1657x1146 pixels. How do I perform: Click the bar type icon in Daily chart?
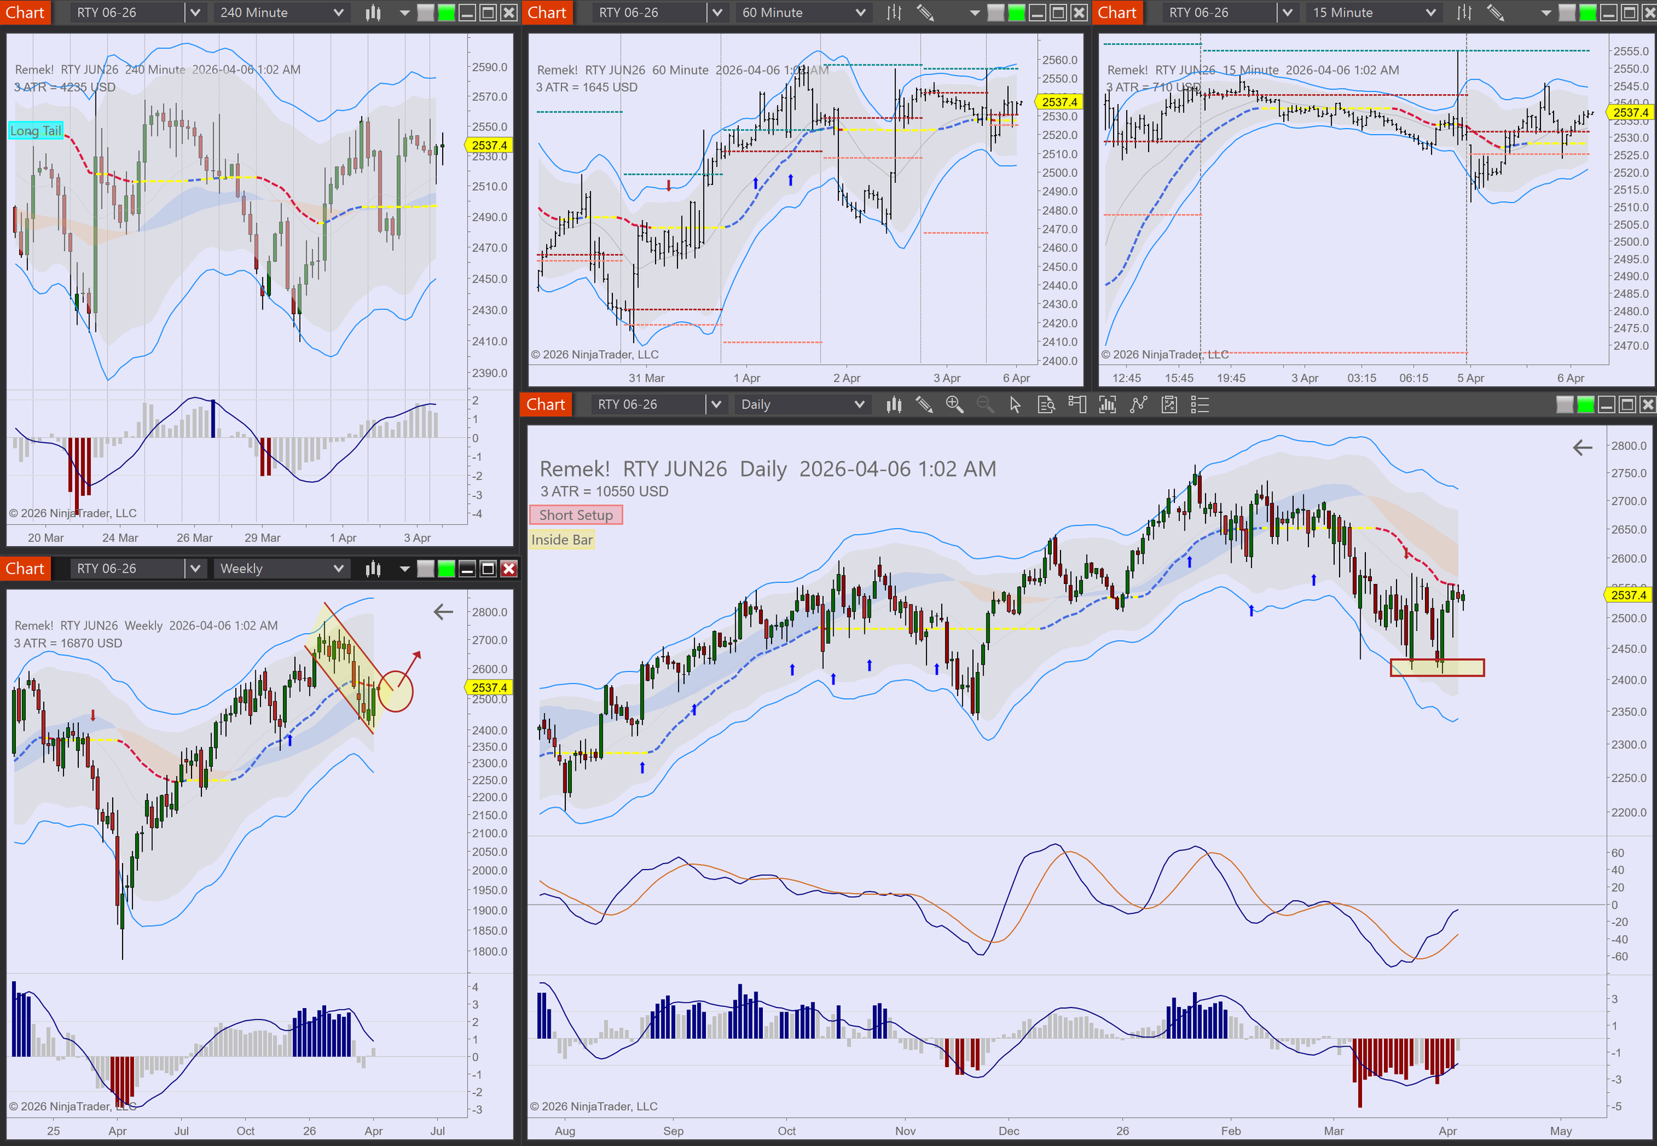coord(893,405)
